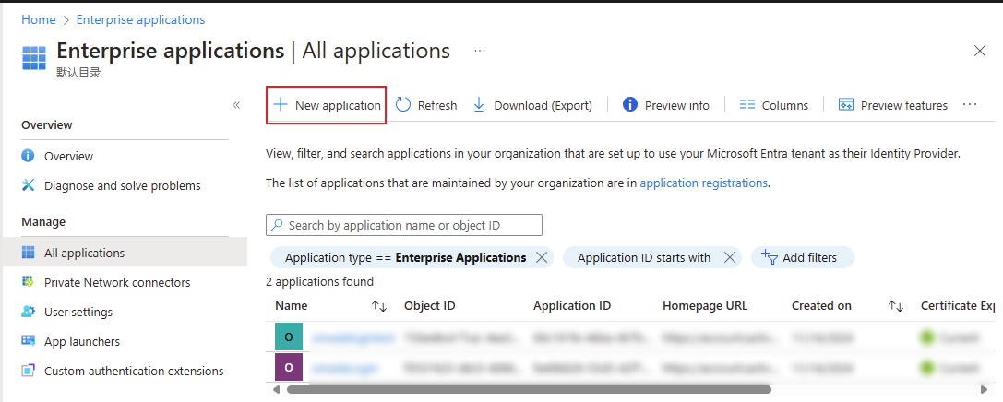
Task: Open the application name link in the teal O row
Action: (x=353, y=337)
